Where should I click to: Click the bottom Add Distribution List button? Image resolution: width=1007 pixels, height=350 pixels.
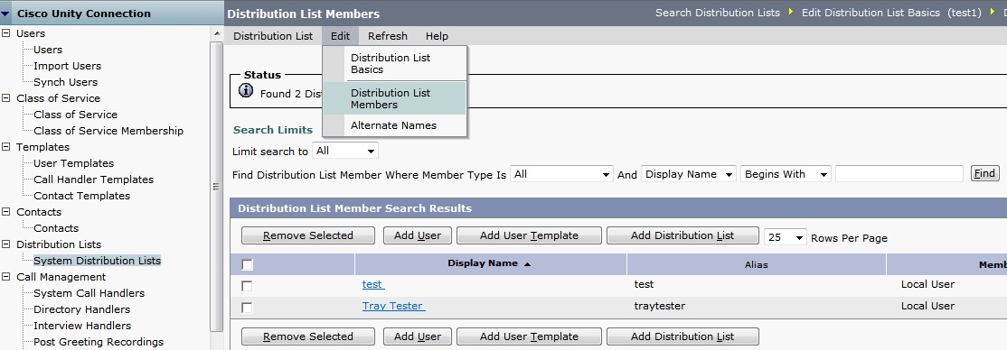[682, 336]
